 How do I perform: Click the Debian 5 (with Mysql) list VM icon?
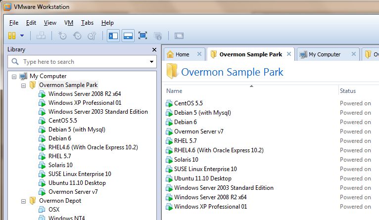pyautogui.click(x=169, y=113)
